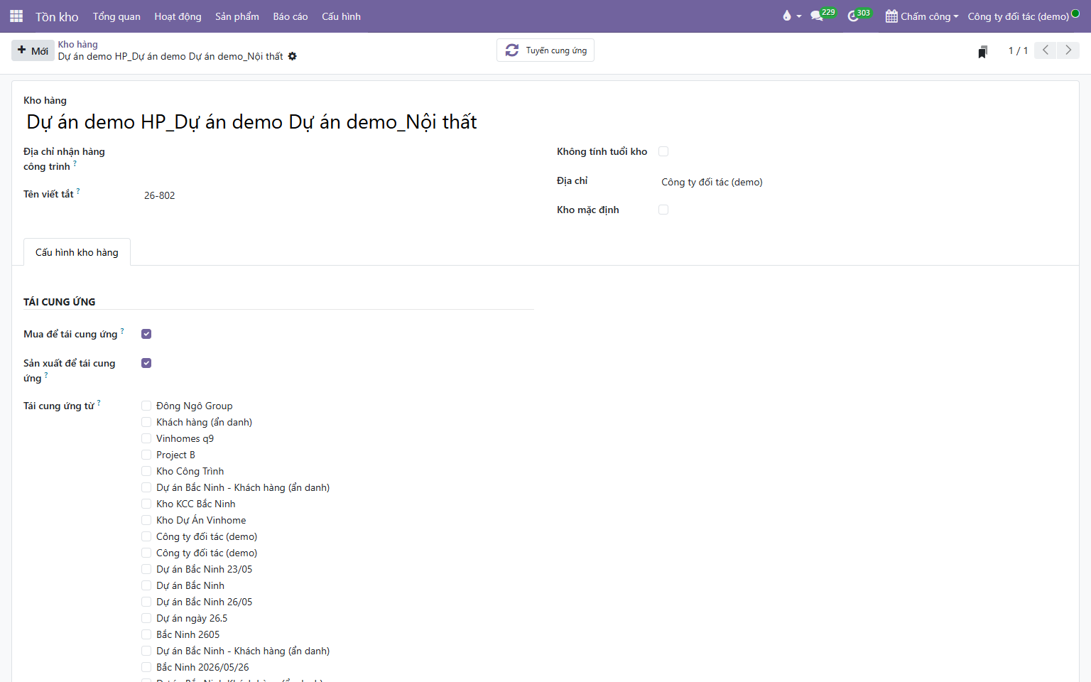The height and width of the screenshot is (682, 1091).
Task: Check the Kho Dự Án Vinhome checkbox
Action: 146,520
